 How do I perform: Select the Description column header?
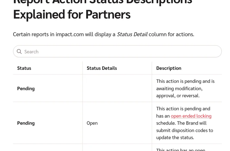click(169, 68)
